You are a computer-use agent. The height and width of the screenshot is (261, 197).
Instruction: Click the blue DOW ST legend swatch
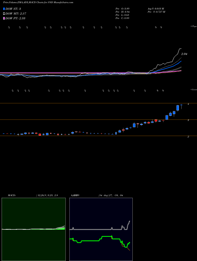(x=4, y=9)
